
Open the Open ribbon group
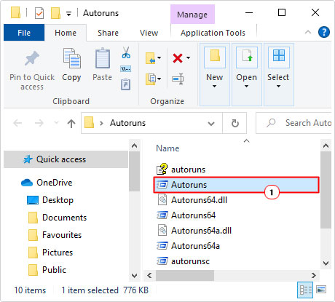[x=247, y=74]
